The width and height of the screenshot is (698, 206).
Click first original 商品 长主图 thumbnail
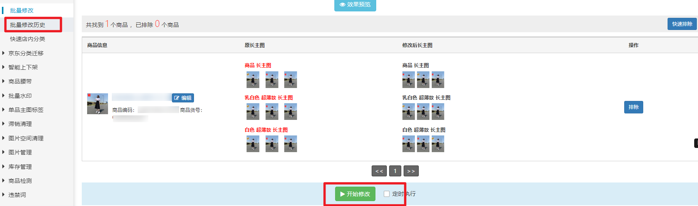[253, 80]
